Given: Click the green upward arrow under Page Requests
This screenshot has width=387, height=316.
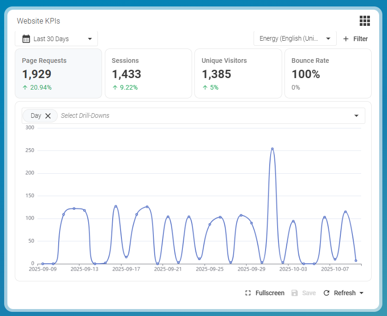Looking at the screenshot, I should tap(25, 87).
